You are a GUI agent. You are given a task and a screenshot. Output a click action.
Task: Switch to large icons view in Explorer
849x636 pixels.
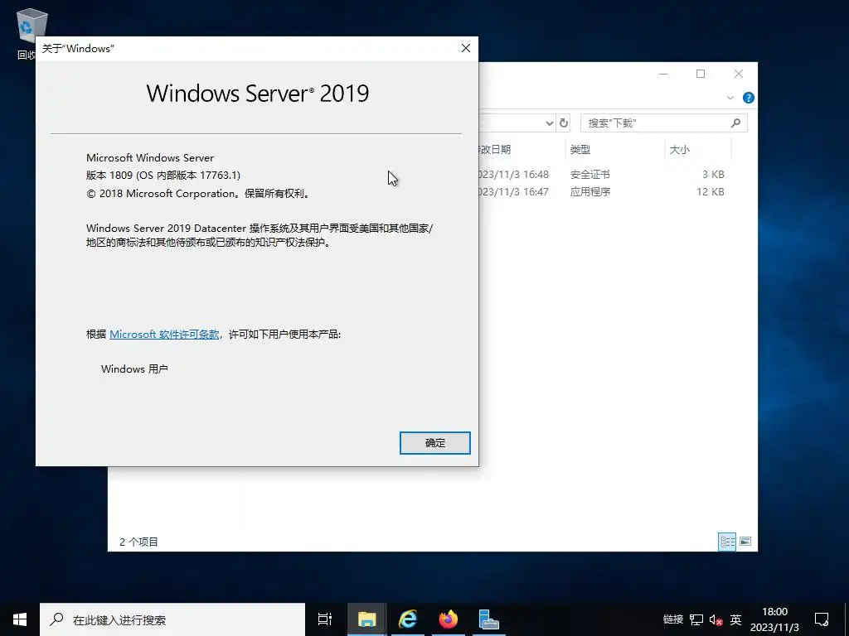(745, 542)
